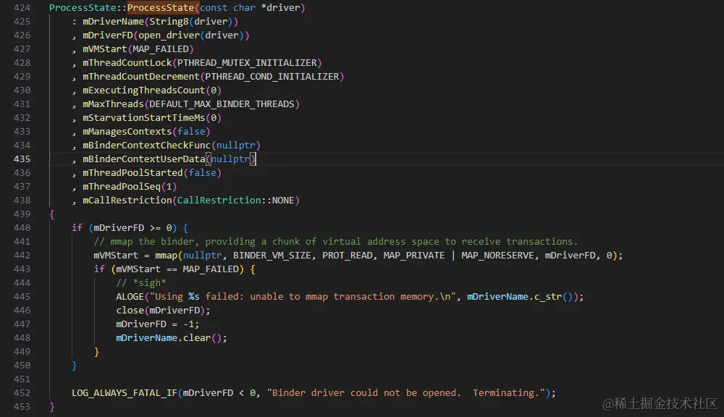Click line number 424 in the gutter
724x417 pixels.
pyautogui.click(x=22, y=8)
